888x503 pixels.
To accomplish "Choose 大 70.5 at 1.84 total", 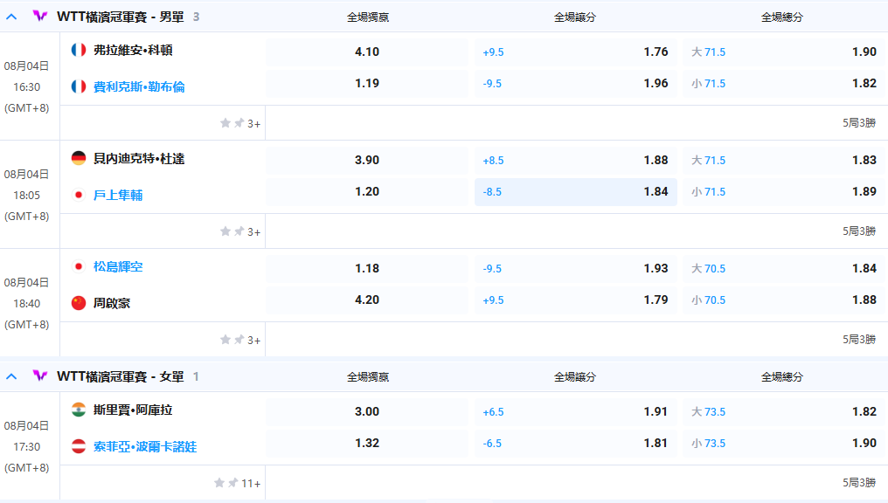I will click(784, 268).
